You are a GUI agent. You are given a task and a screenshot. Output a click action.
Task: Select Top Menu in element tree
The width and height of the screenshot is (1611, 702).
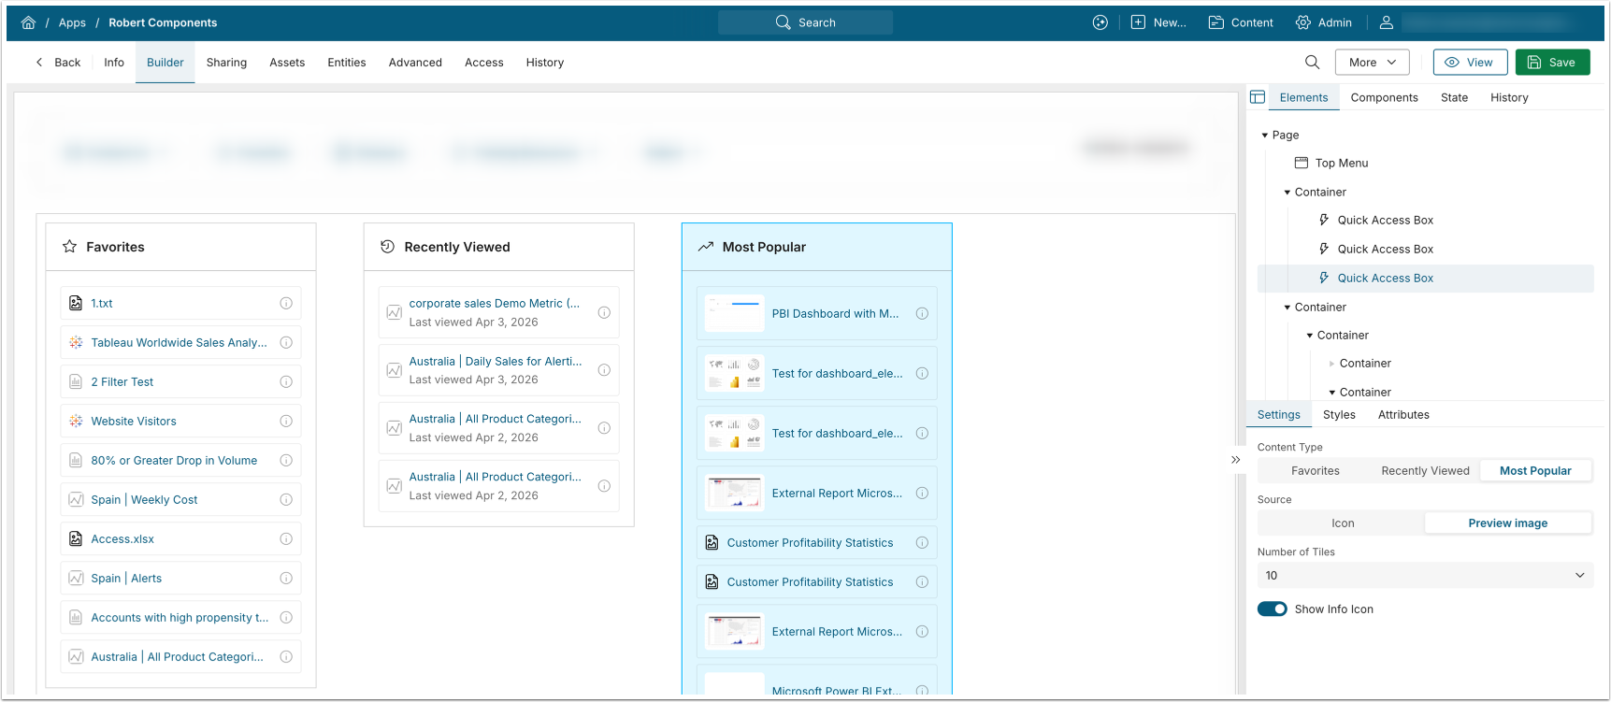[x=1341, y=164]
